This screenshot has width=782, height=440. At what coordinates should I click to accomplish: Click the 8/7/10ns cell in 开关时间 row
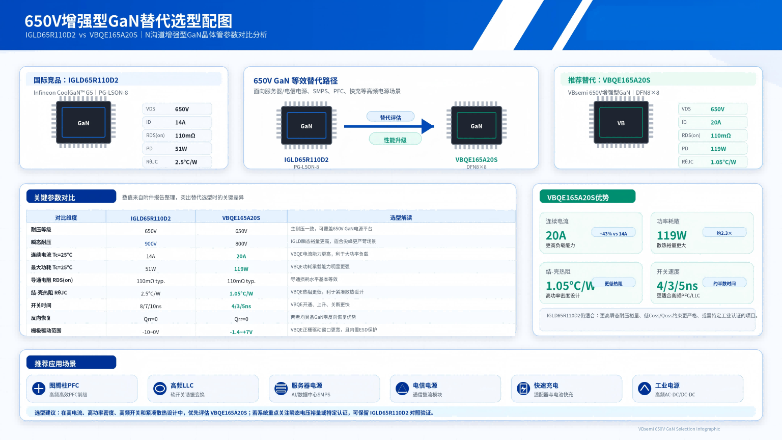click(x=151, y=307)
